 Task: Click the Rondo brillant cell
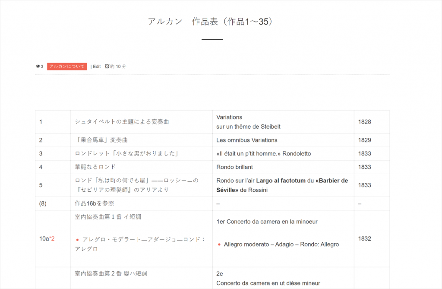pos(234,167)
